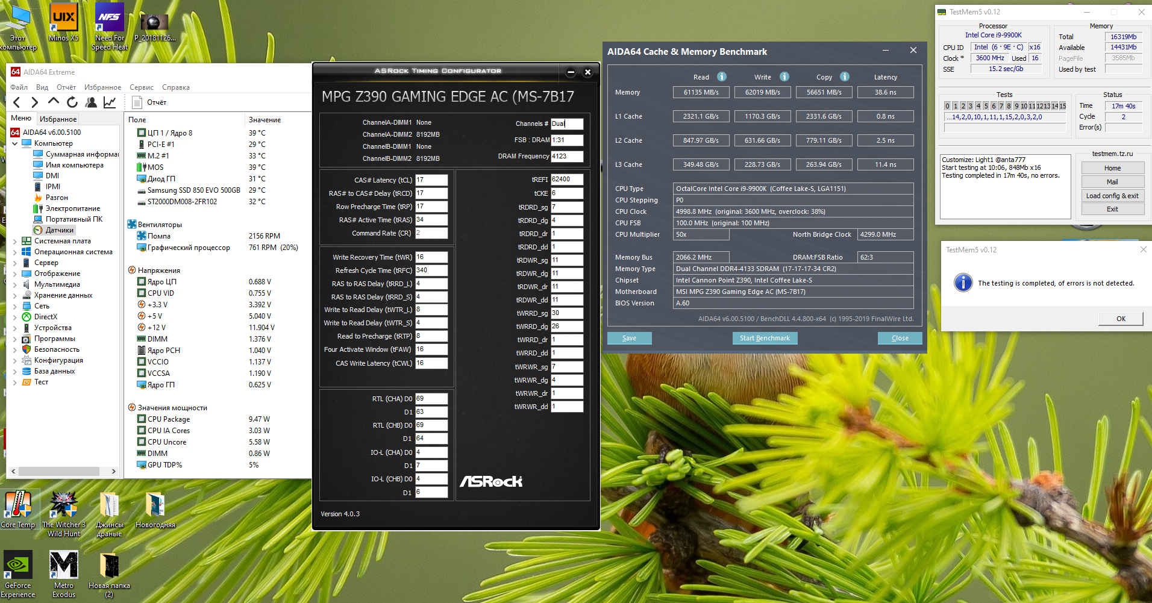Click the right scroll arrow under AIDA64 tree
This screenshot has height=603, width=1152.
(x=113, y=471)
